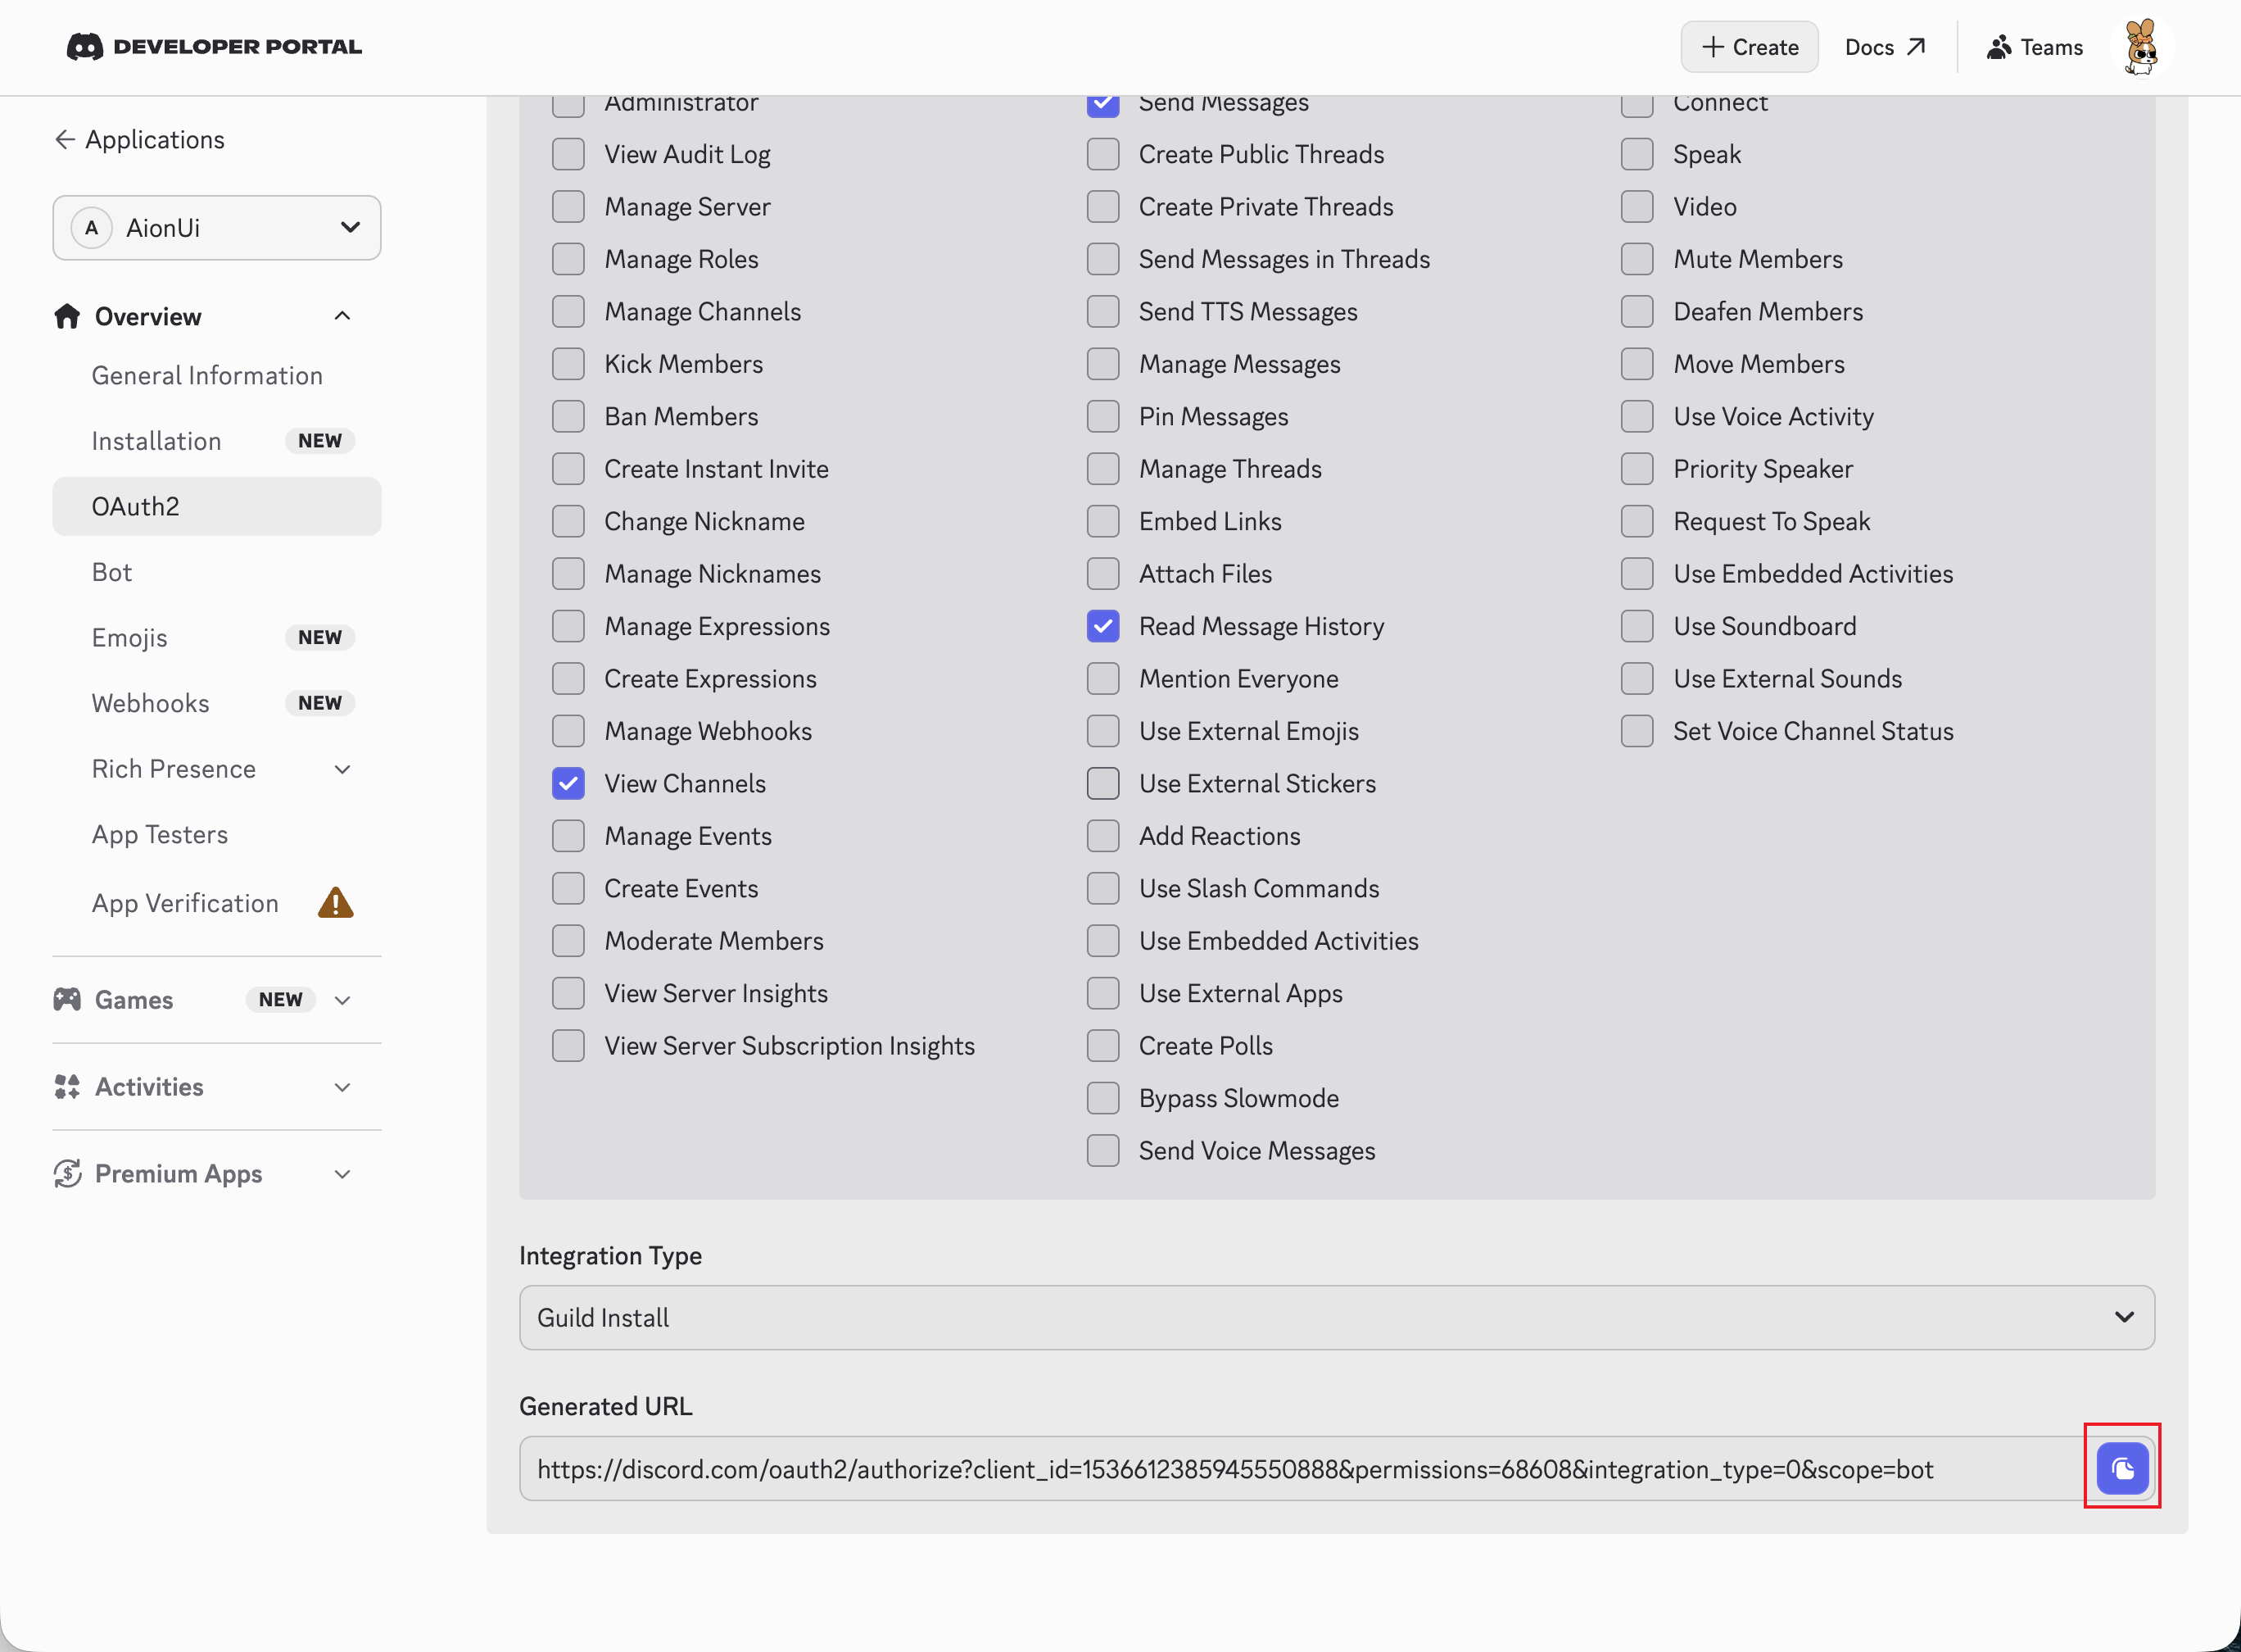Click the Premium Apps icon
Screen dimensions: 2241x1652
pos(67,1173)
